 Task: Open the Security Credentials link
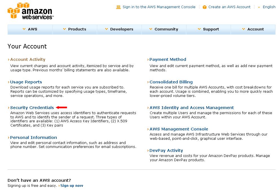coord(32,108)
